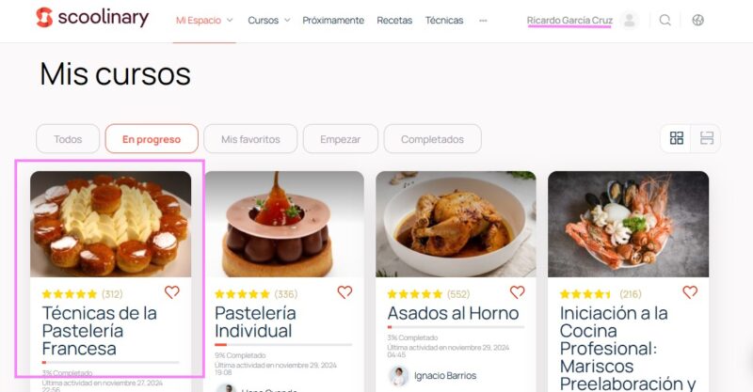Switch to grid view layout icon
Screen dimensions: 753x392
coord(676,138)
